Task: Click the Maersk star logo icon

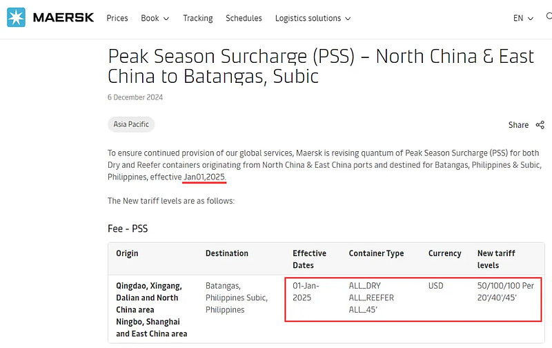Action: point(16,17)
